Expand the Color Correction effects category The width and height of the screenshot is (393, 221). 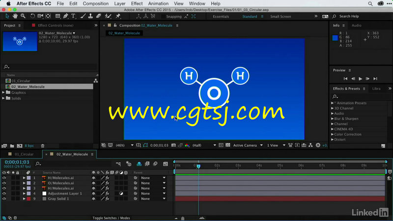(x=333, y=134)
